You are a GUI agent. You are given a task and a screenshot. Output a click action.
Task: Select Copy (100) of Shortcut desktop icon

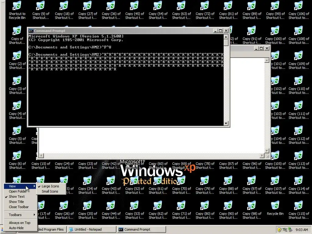pyautogui.click(x=275, y=35)
